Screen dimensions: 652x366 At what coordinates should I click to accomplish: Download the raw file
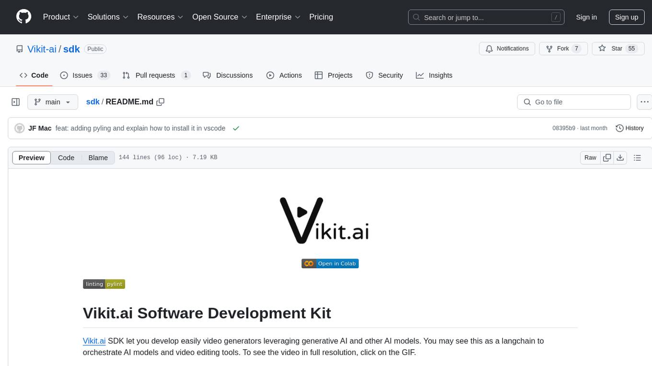(x=620, y=158)
